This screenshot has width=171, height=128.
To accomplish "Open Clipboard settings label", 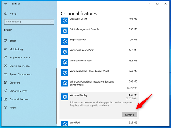I will (x=15, y=83).
